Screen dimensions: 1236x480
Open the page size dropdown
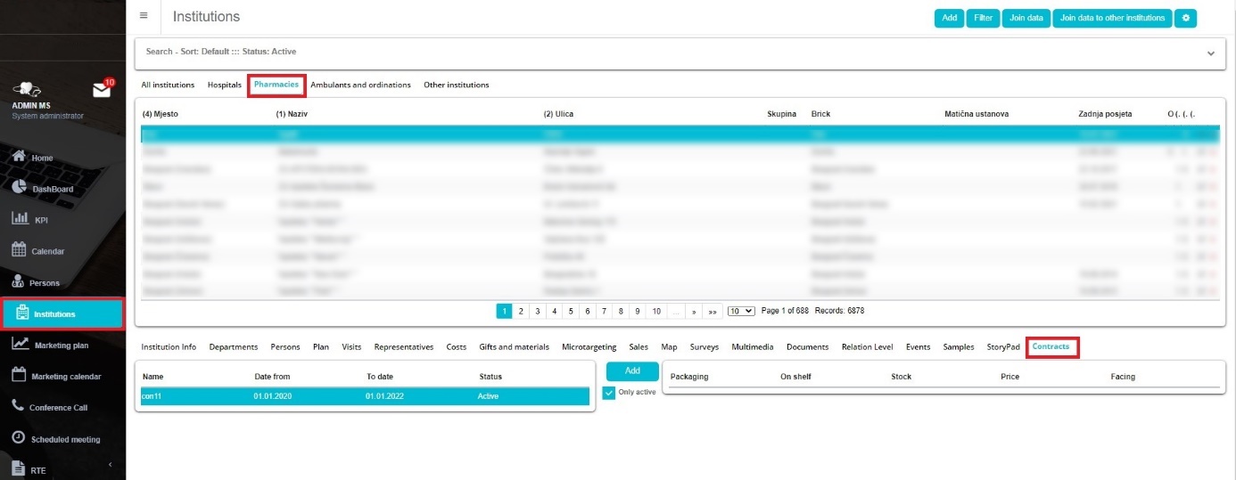click(x=741, y=311)
